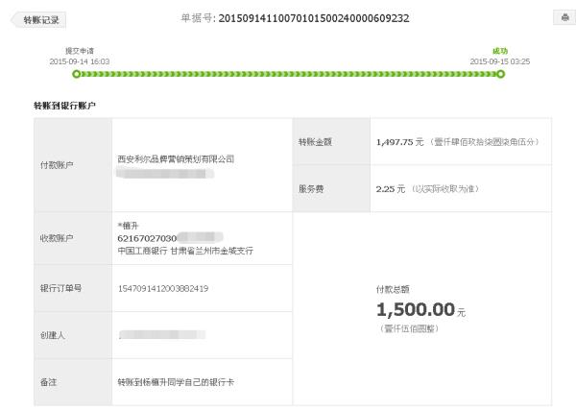Select the 单据号 document number text
The height and width of the screenshot is (411, 576).
point(314,18)
